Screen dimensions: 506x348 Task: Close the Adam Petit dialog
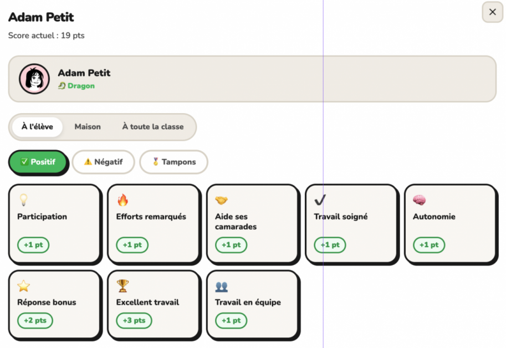(x=493, y=12)
